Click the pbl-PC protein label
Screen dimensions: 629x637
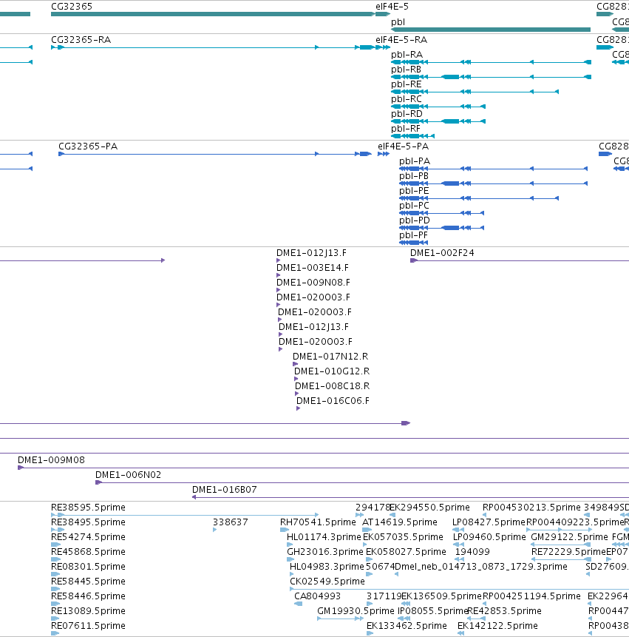414,206
